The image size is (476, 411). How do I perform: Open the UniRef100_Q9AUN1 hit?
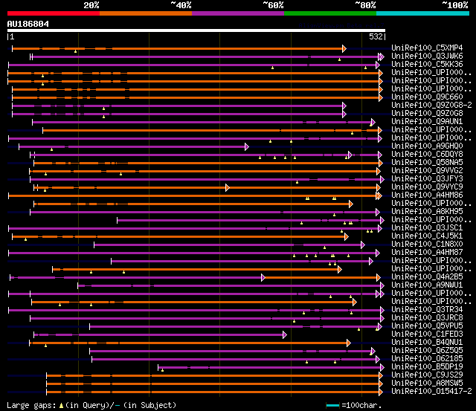click(x=427, y=122)
